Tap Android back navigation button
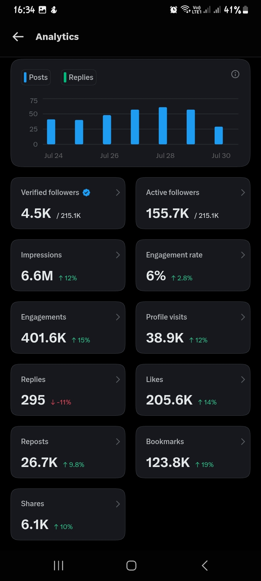The image size is (261, 581). pos(205,565)
